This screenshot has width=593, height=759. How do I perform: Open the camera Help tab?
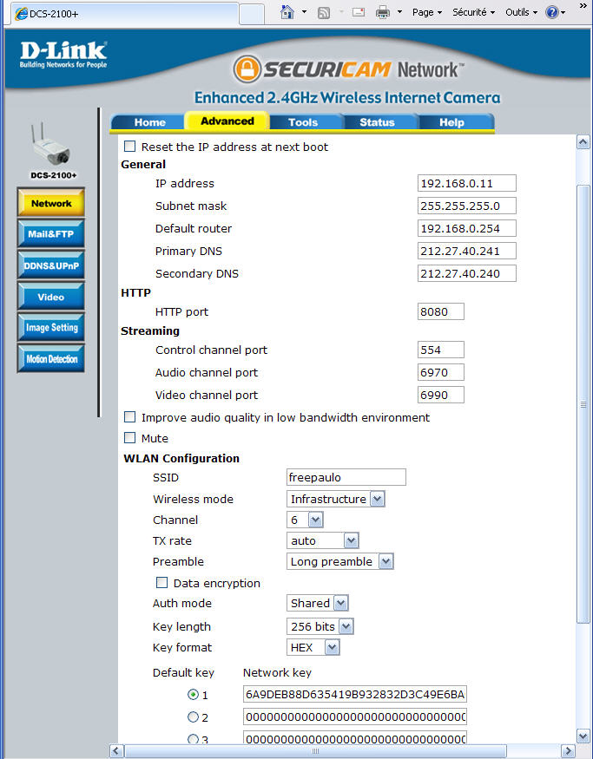(452, 122)
